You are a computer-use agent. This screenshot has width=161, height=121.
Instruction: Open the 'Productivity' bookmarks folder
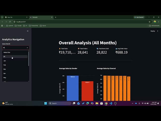click(x=33, y=26)
